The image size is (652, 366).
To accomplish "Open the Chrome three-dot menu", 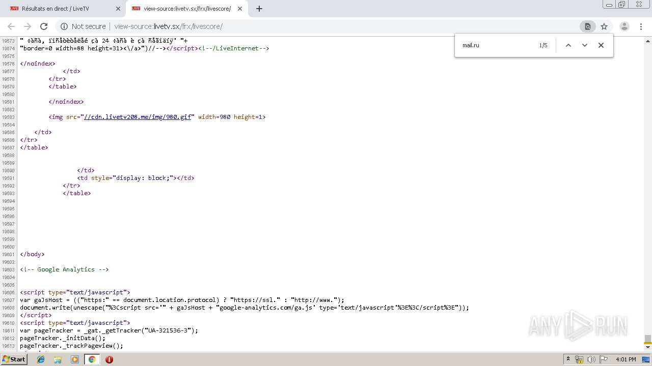I will 641,26.
